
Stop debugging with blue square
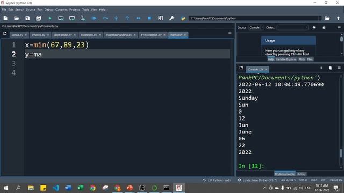click(x=149, y=18)
